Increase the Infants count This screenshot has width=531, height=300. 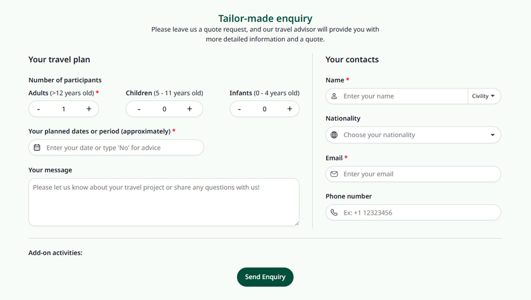click(x=290, y=109)
